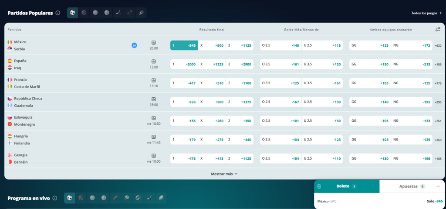Expand +622 more markets for México match
Screen dimensions: 446x209
coord(438,46)
